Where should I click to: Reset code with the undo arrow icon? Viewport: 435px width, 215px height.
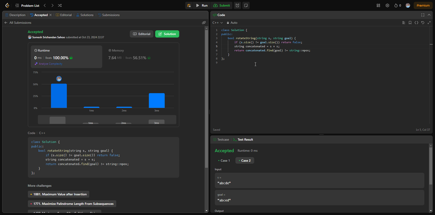pos(423,22)
